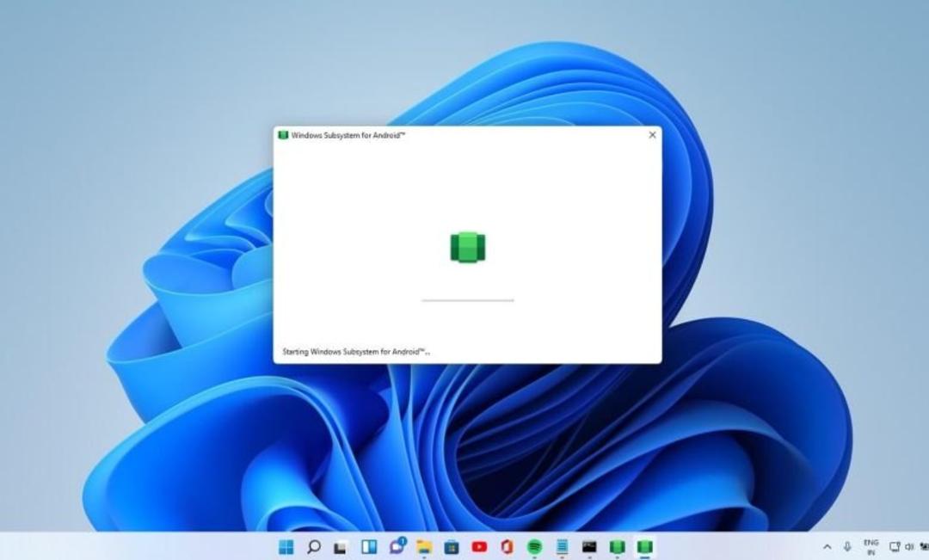Launch Microsoft Office from the taskbar
This screenshot has height=560, width=929.
[507, 546]
